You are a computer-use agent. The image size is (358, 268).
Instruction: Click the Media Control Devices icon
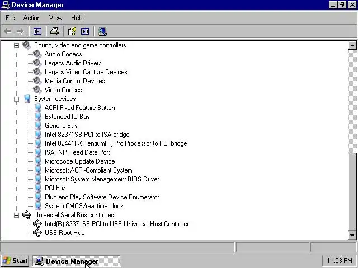click(37, 80)
